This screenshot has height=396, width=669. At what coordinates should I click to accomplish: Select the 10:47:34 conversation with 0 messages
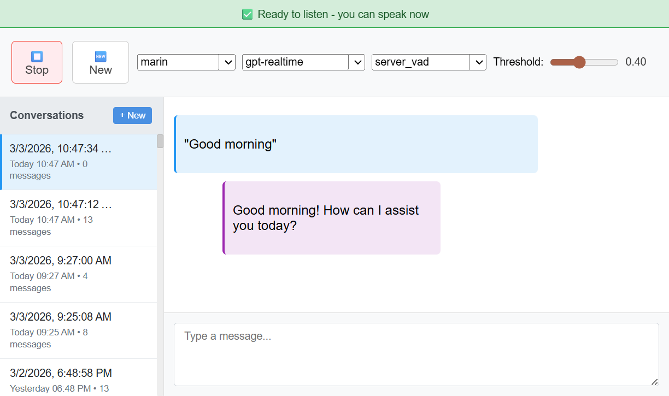78,162
